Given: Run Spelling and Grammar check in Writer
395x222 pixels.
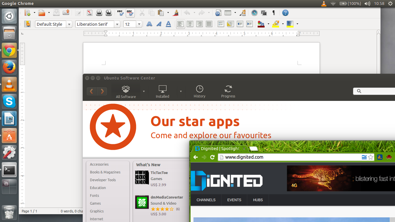Looking at the screenshot, I should click(121, 13).
